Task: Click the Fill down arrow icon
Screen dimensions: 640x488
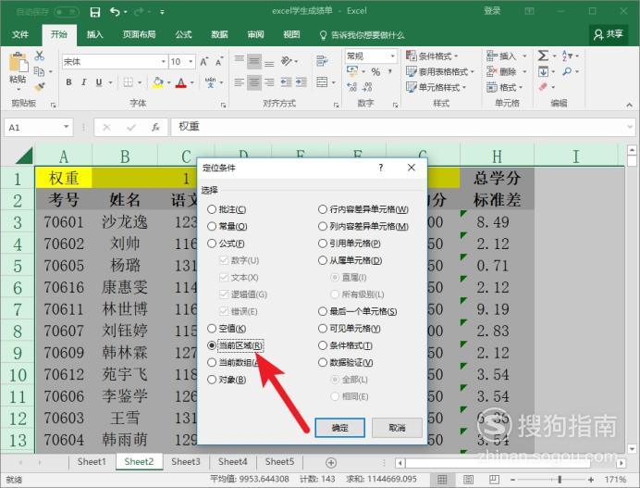Action: tap(543, 71)
